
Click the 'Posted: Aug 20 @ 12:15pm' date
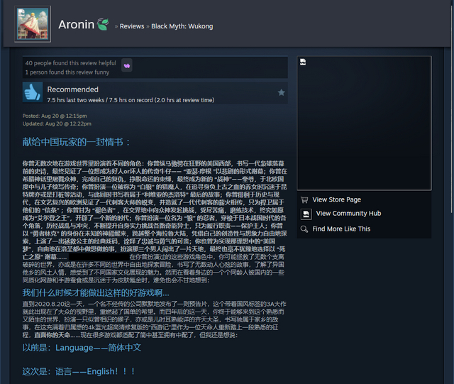pyautogui.click(x=55, y=116)
